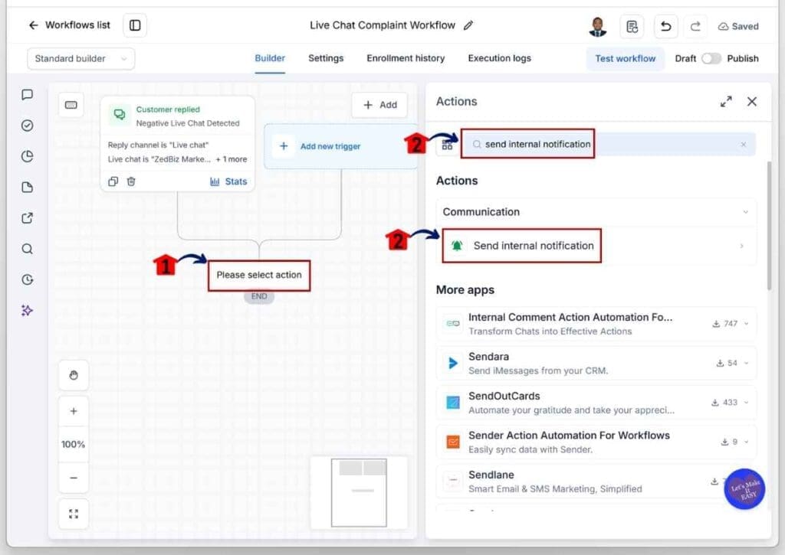
Task: Activate the hand pan tool
Action: tap(74, 375)
